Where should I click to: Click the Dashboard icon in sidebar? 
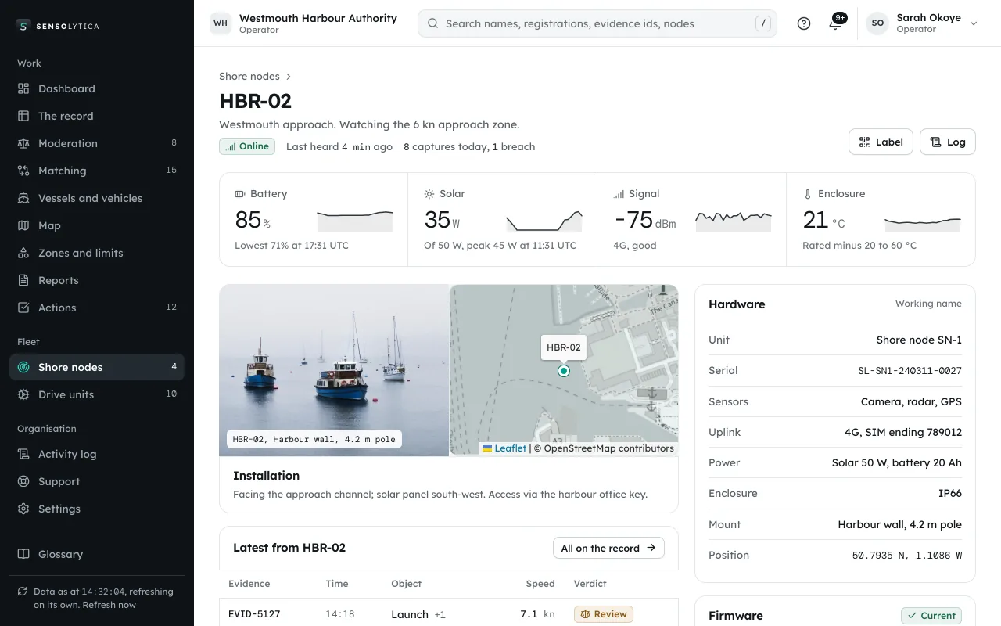point(23,88)
